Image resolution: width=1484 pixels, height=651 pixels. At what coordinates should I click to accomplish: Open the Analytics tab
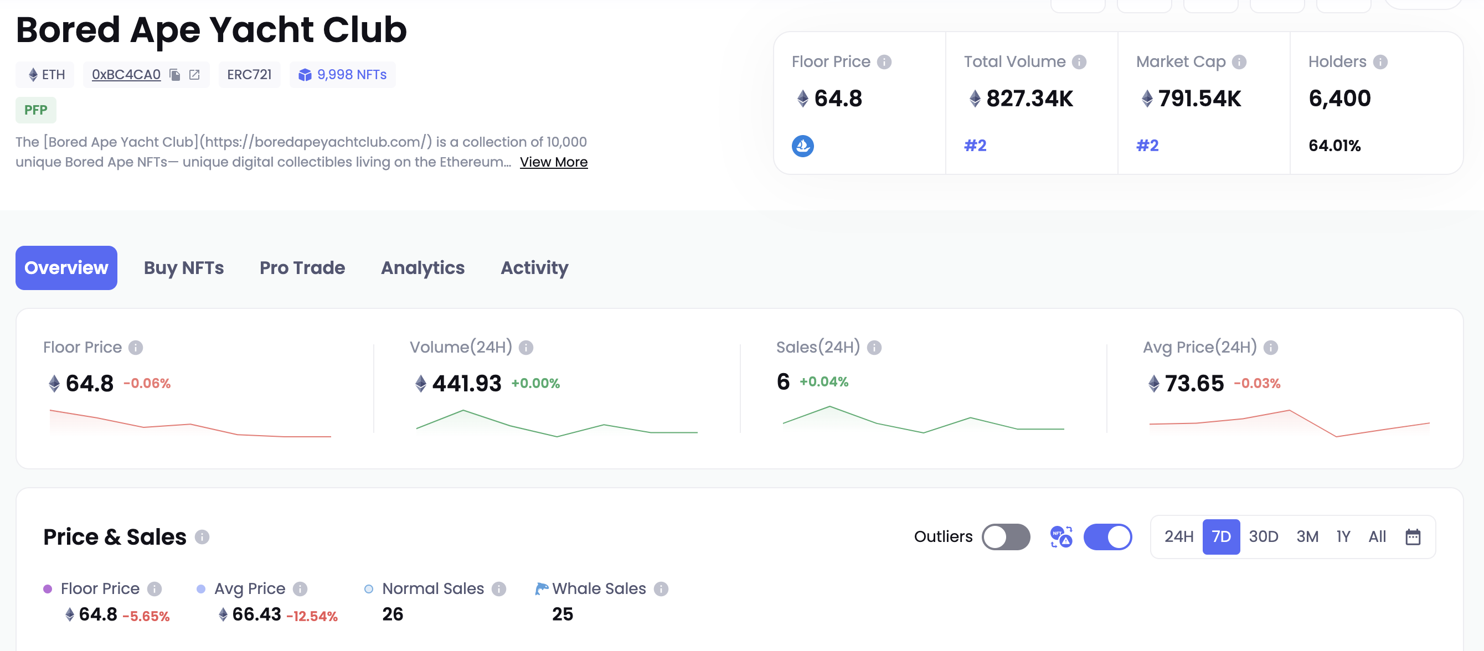(422, 268)
